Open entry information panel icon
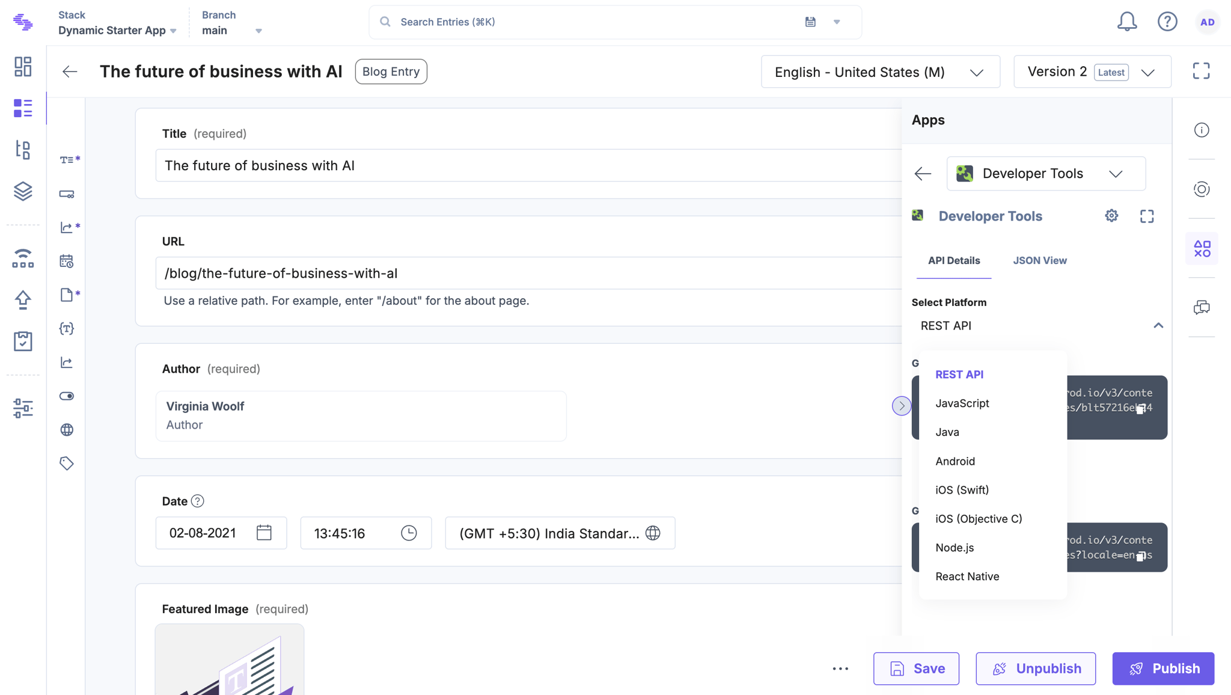 click(1202, 130)
